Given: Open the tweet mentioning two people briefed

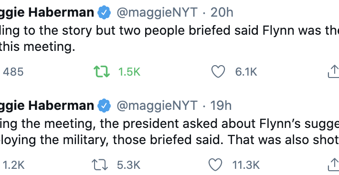Looking at the screenshot, I should 169,39.
